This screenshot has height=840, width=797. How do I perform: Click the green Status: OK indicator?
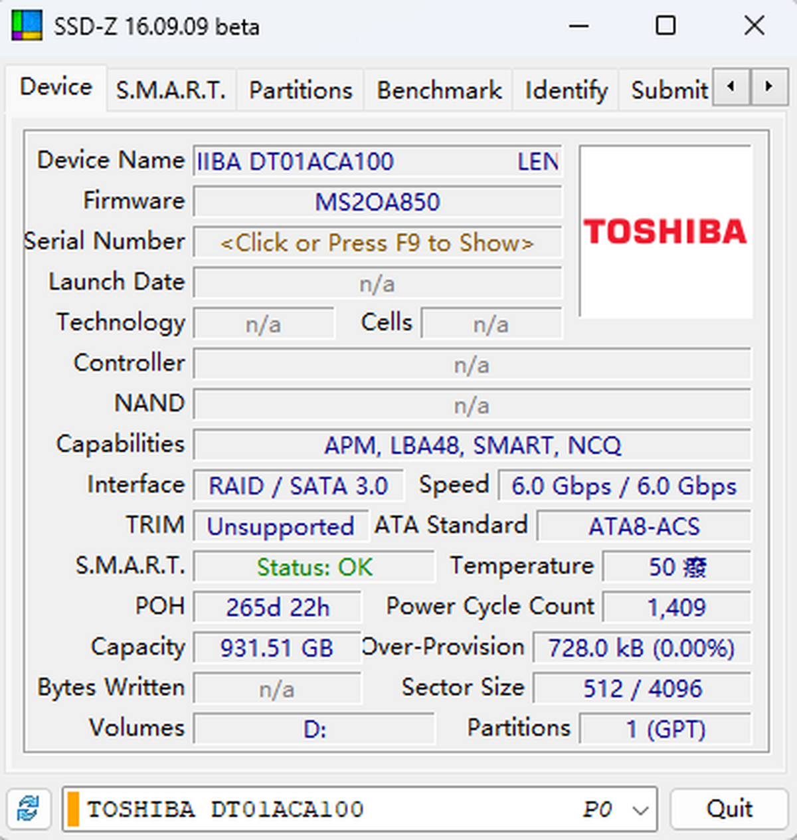coord(313,567)
